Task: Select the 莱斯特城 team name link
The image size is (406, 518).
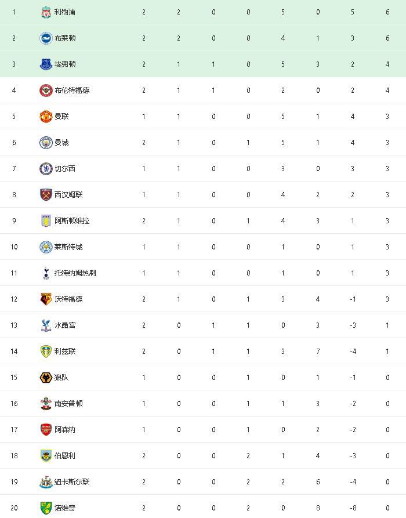Action: 68,247
